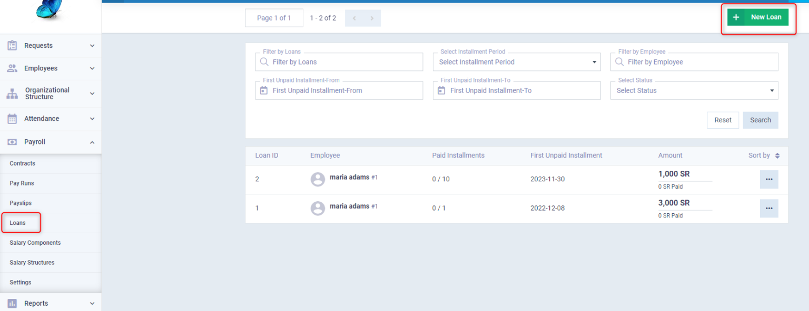This screenshot has height=311, width=809.
Task: Click maria adams name on loan 1
Action: point(349,206)
